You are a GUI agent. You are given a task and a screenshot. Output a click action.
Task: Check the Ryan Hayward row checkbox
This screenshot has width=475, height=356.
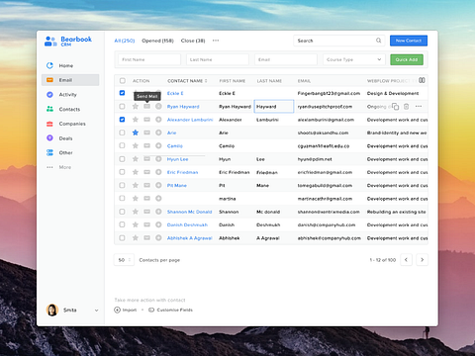pos(122,106)
